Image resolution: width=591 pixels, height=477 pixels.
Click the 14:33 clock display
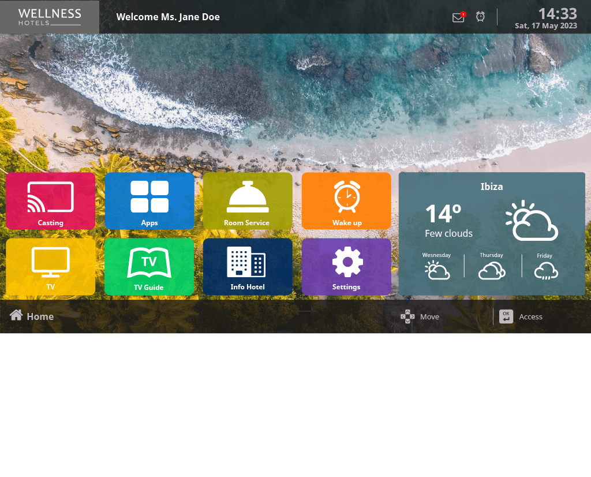(557, 14)
